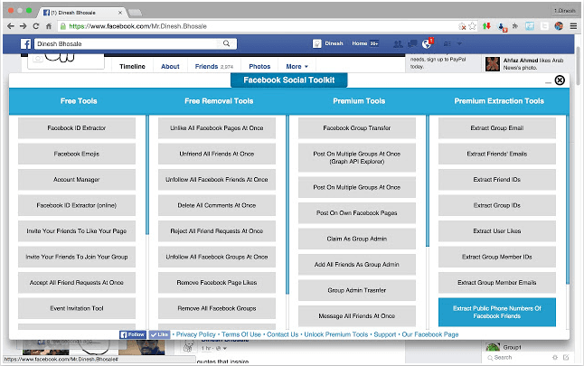Click the Facebook Like button in footer
The image size is (584, 366).
click(159, 334)
